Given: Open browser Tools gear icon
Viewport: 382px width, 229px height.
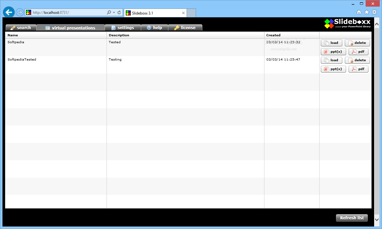Looking at the screenshot, I should click(x=374, y=12).
